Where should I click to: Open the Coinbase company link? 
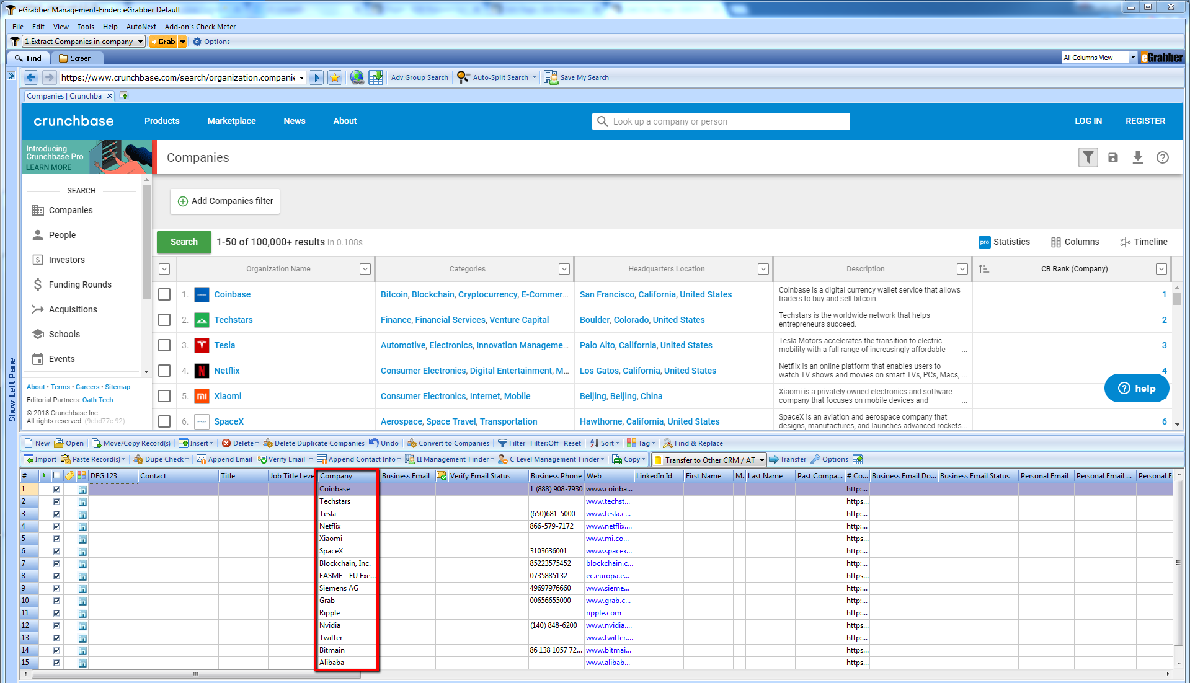[233, 294]
